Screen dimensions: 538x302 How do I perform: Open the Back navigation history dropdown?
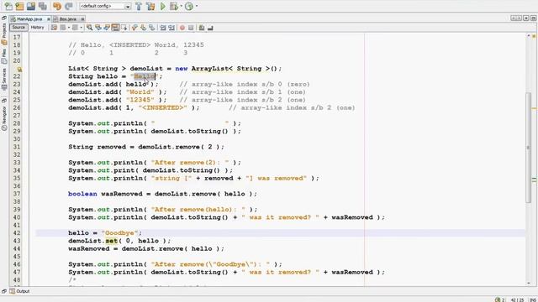pyautogui.click(x=69, y=28)
